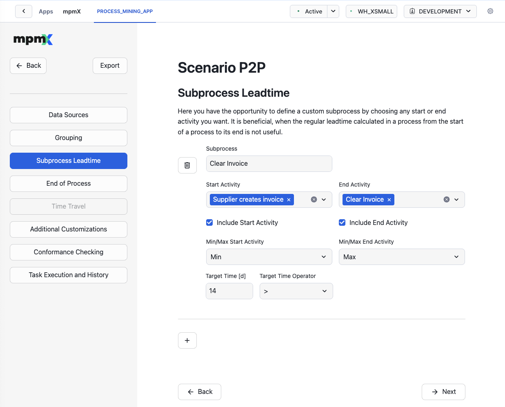Click the 'Min/Max Start Activity' label
505x407 pixels.
click(235, 242)
